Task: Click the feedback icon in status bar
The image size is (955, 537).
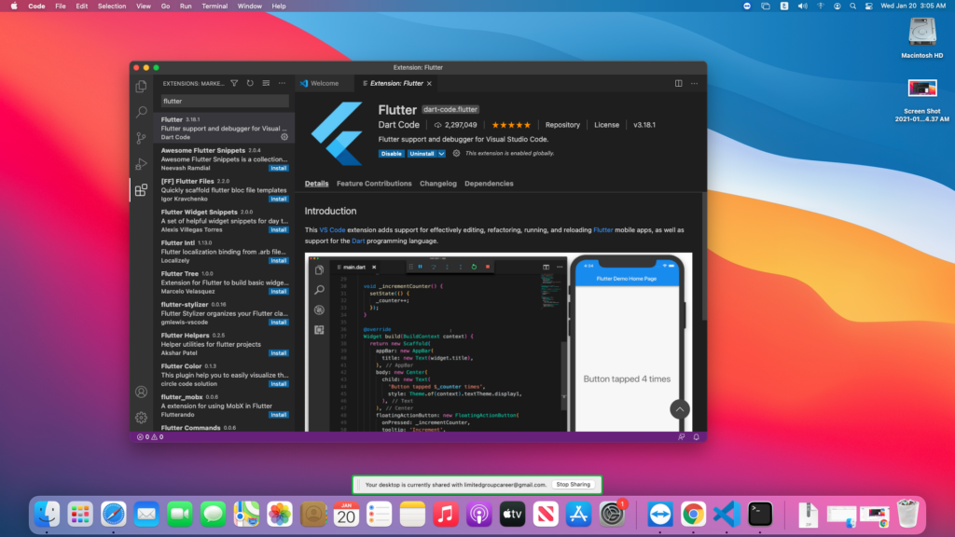Action: (x=682, y=437)
